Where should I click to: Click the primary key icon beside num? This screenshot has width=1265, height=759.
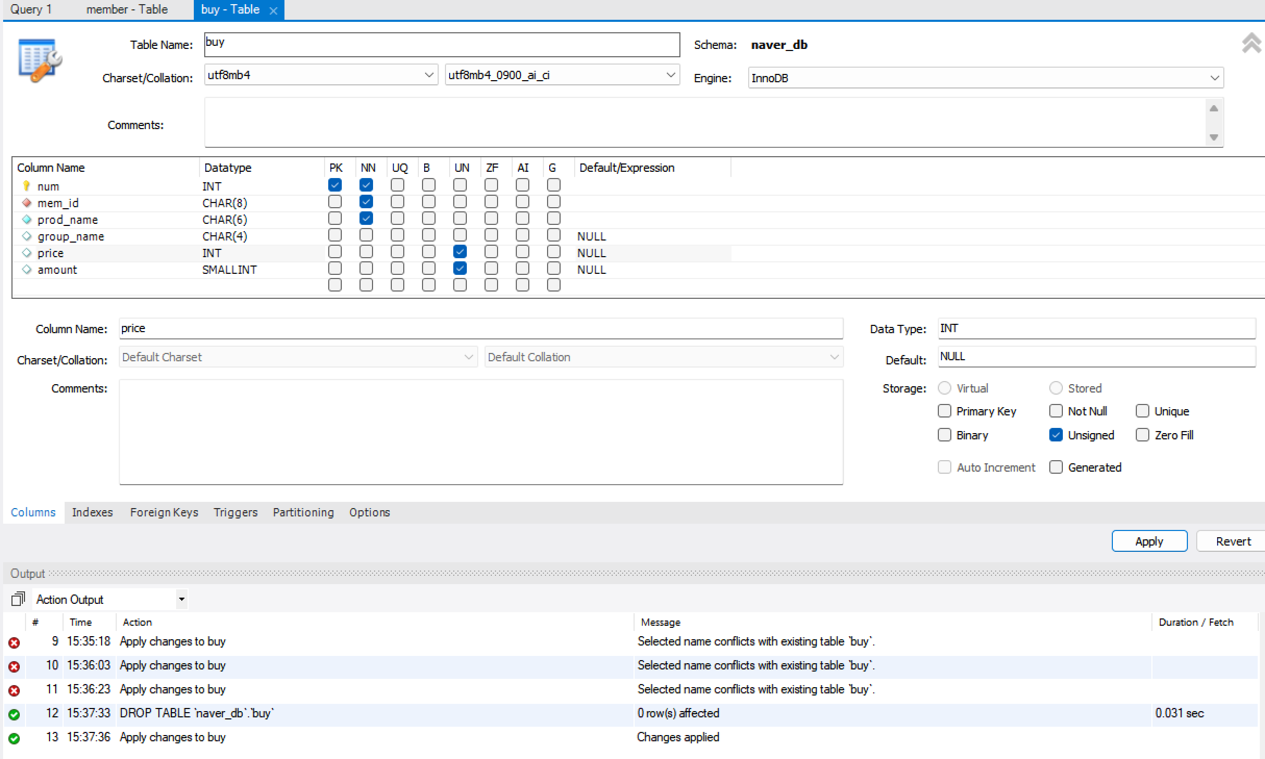27,186
